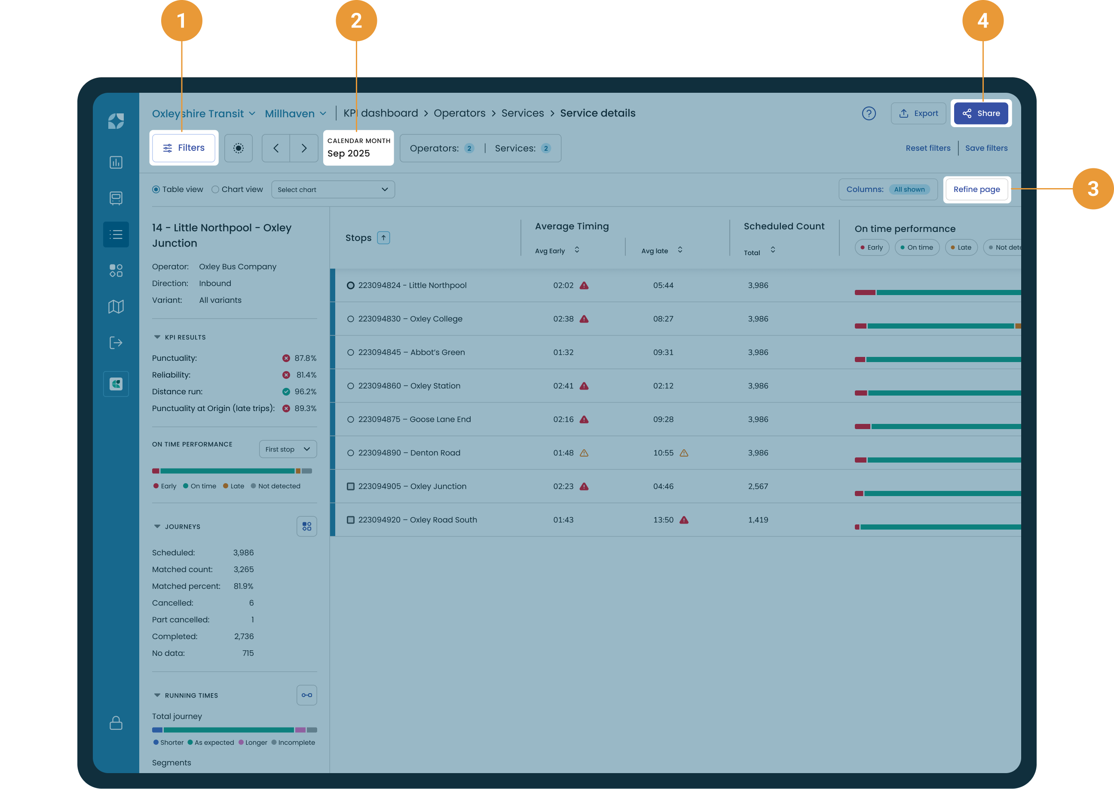Click the Share button
The image size is (1114, 789).
[x=981, y=113]
